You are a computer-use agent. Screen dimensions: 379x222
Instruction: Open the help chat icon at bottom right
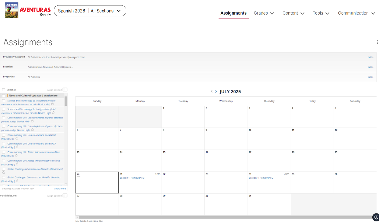376,217
